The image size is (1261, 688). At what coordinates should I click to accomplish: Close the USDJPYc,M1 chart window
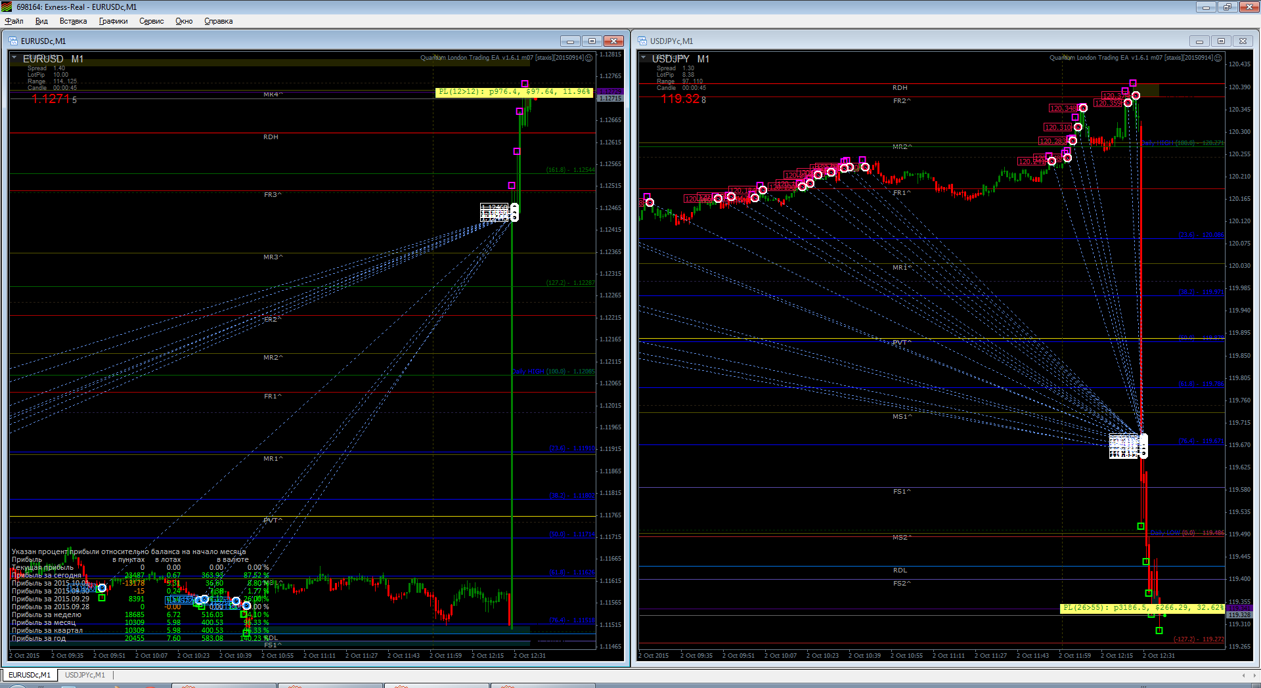(x=1243, y=41)
